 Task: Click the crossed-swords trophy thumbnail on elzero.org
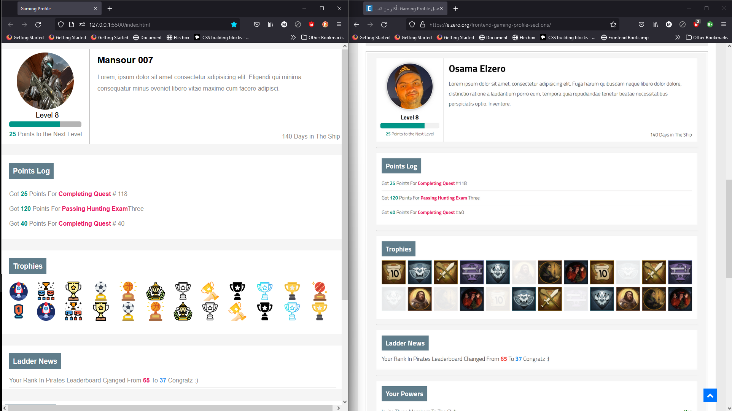point(446,272)
